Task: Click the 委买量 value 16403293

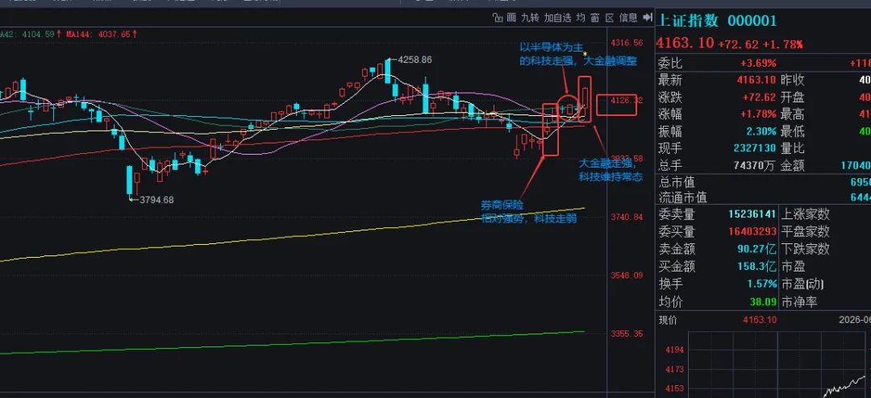Action: click(x=752, y=231)
